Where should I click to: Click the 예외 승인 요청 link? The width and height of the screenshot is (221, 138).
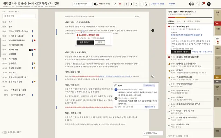point(196,52)
